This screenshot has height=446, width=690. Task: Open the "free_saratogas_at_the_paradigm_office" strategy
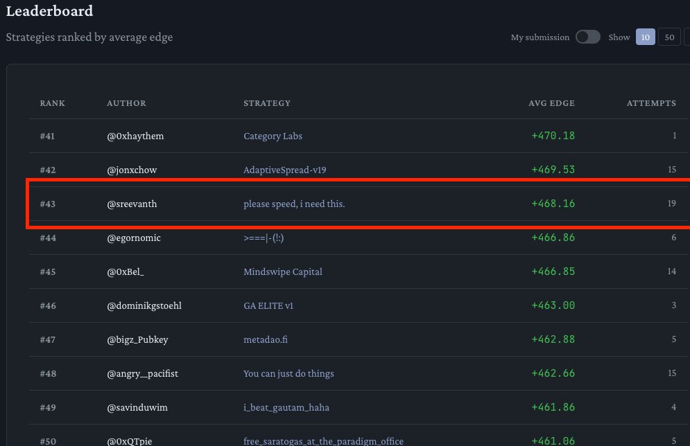pyautogui.click(x=323, y=440)
